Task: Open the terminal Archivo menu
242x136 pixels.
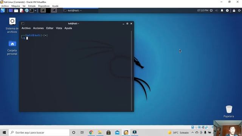Action: [26, 28]
